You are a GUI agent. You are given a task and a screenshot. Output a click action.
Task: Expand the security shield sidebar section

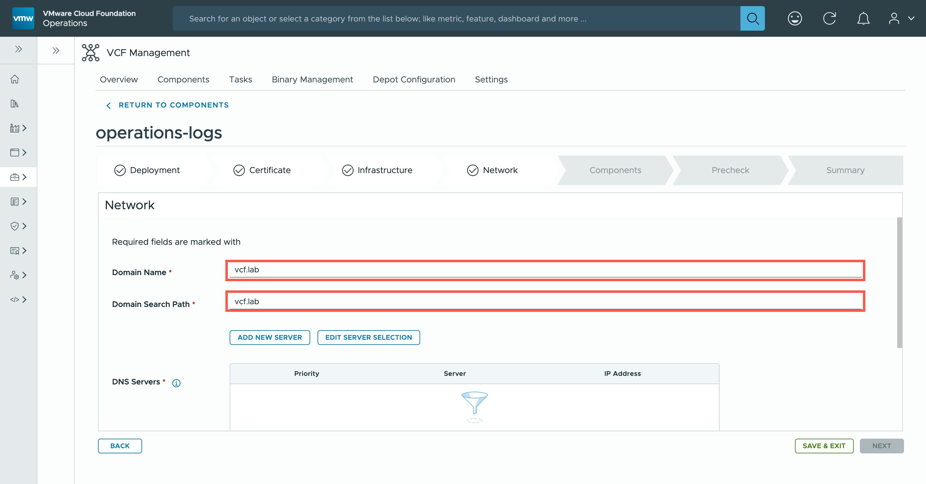[x=18, y=226]
